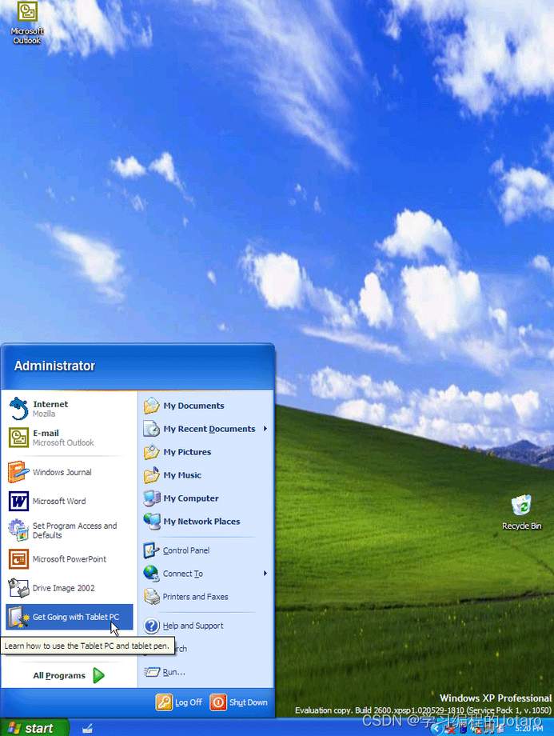This screenshot has width=554, height=736.
Task: Show hidden tray icons arrow
Action: pyautogui.click(x=436, y=729)
